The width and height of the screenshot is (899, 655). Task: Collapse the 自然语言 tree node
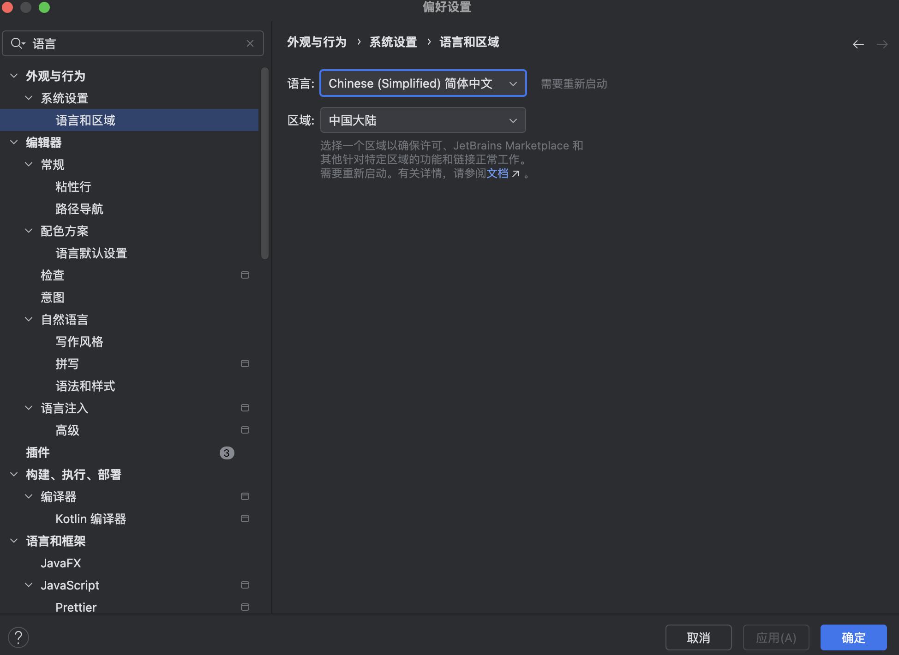point(28,319)
